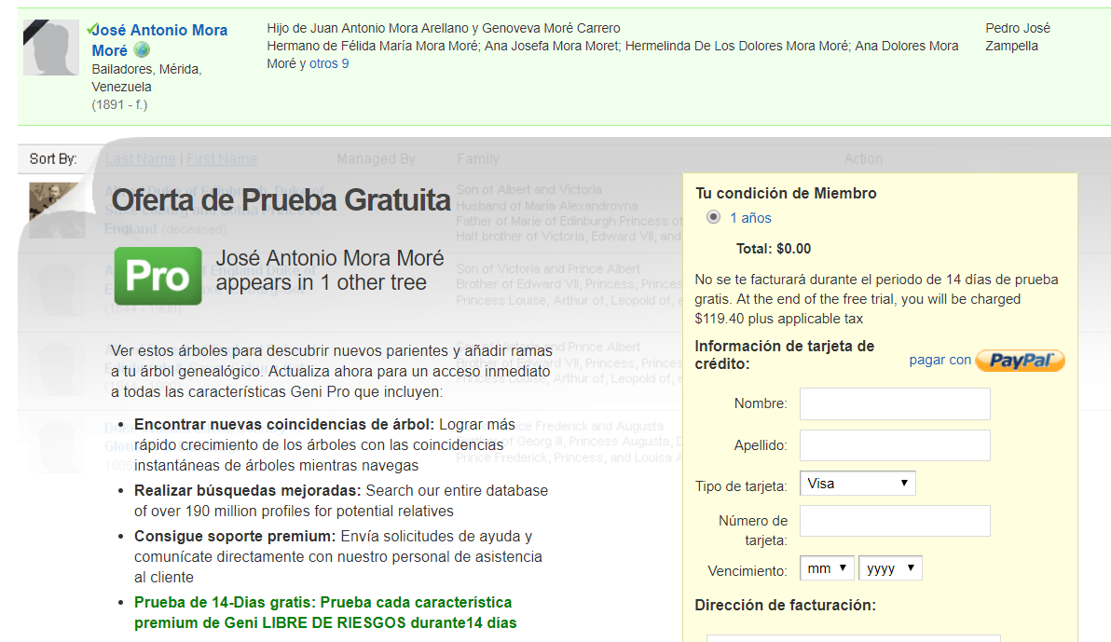The height and width of the screenshot is (642, 1111).
Task: Expand the mm expiration month dropdown
Action: pyautogui.click(x=828, y=568)
